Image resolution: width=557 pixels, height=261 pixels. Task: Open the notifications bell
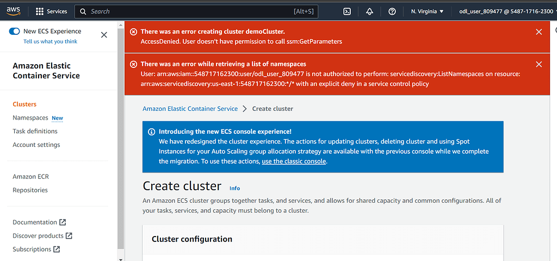click(x=370, y=11)
